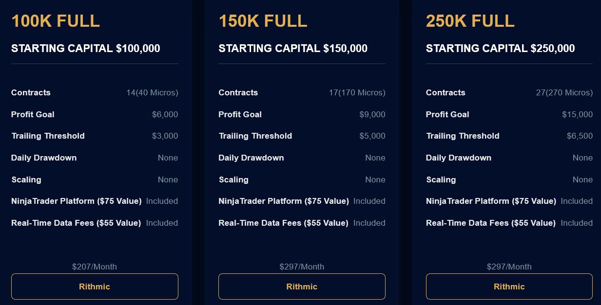
Task: Click the Rithmic button under 150K FULL plan
Action: (x=302, y=287)
